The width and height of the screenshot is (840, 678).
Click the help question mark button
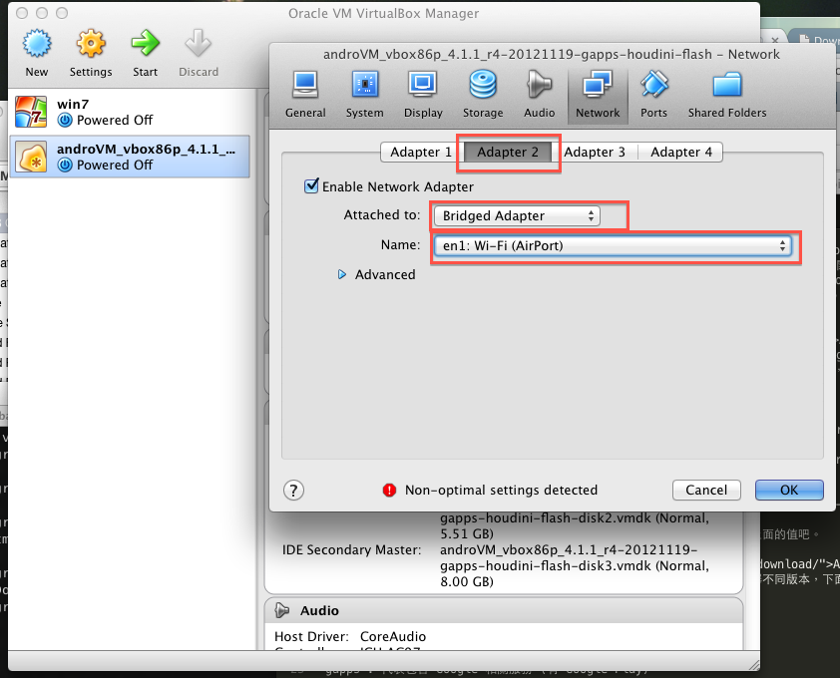click(293, 490)
